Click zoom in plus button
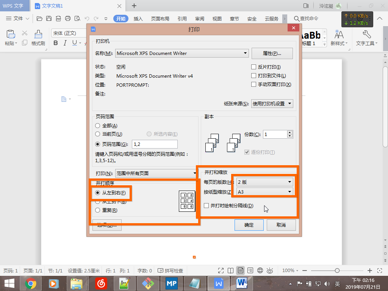Image resolution: width=388 pixels, height=291 pixels. 370,271
